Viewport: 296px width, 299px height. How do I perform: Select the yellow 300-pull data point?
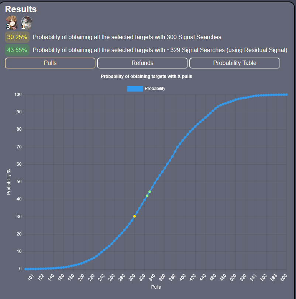135,216
